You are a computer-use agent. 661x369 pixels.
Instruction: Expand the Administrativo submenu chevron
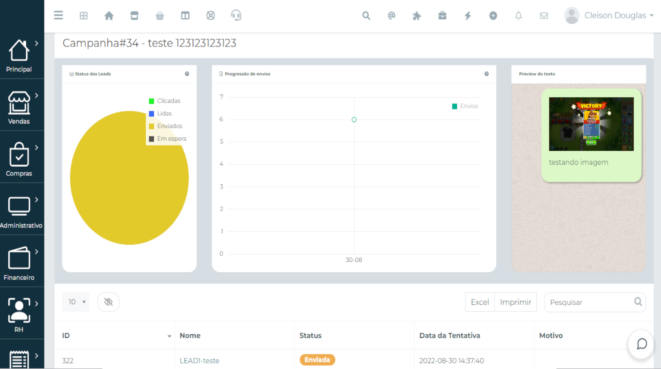37,199
